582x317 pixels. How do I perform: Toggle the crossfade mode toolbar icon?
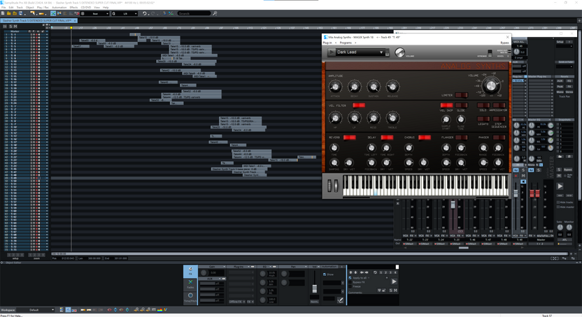pos(53,13)
